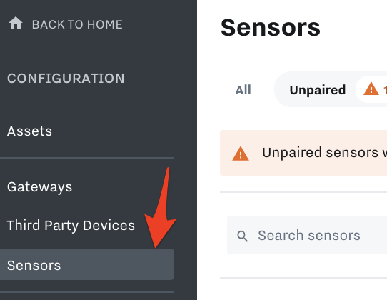Switch to the All sensors tab
The height and width of the screenshot is (300, 387).
(x=243, y=90)
